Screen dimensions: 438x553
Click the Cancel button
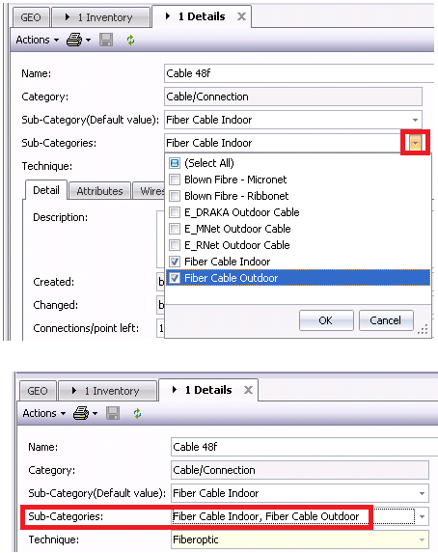click(386, 320)
